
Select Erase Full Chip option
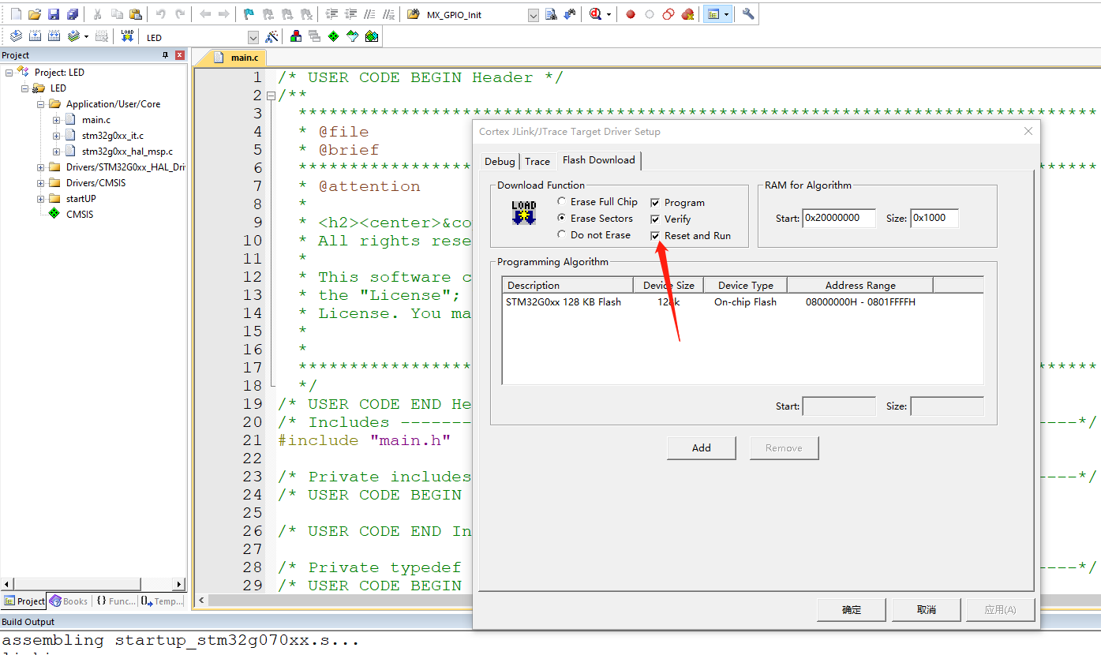597,202
